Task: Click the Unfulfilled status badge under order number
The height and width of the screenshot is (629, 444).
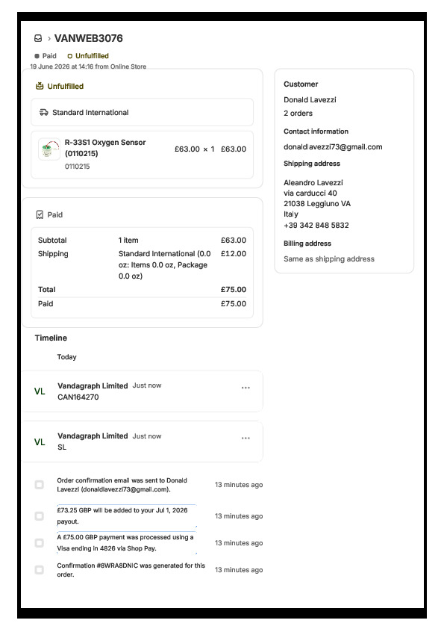Action: tap(88, 56)
